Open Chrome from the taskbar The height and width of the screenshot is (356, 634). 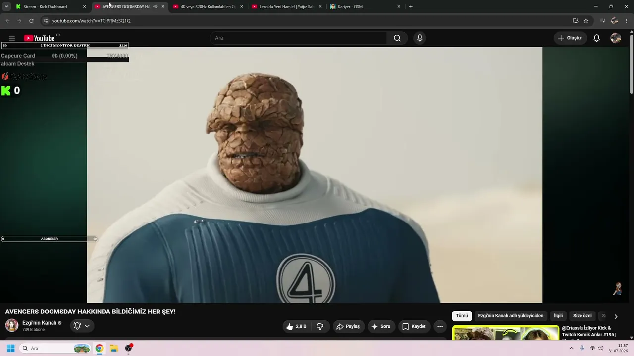[99, 348]
